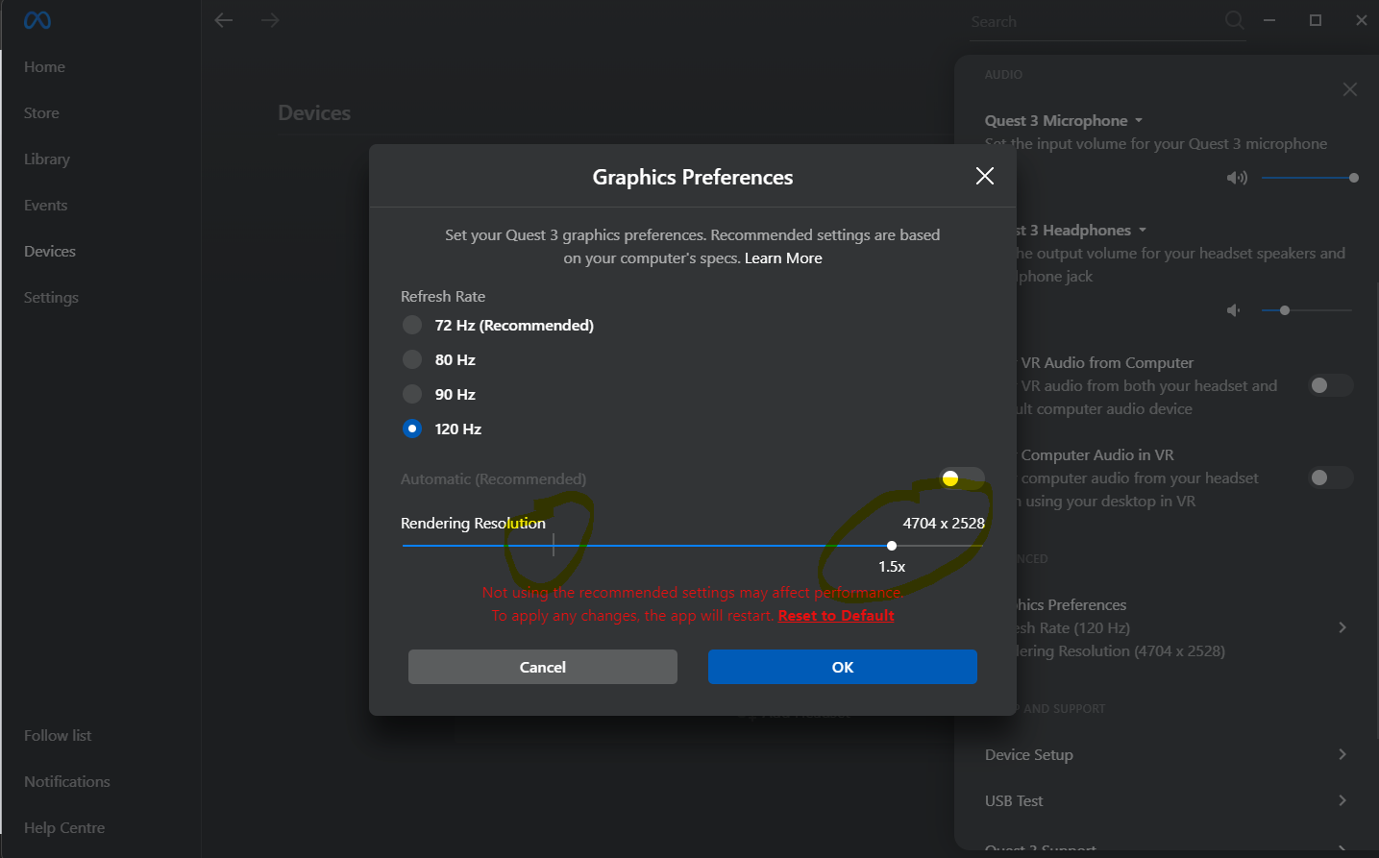Click the microphone volume slider handle

point(1354,178)
